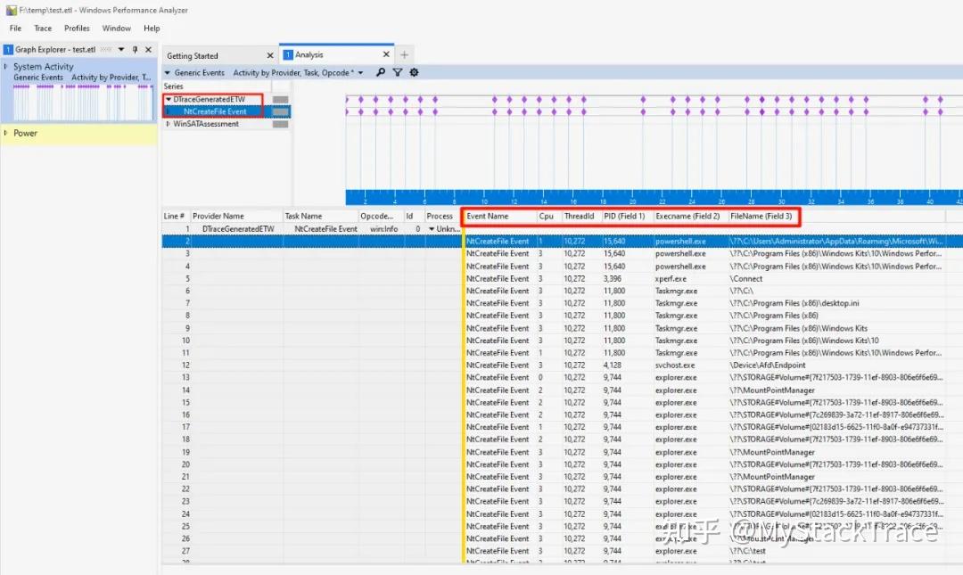Open the Profiles menu
This screenshot has width=963, height=575.
77,29
